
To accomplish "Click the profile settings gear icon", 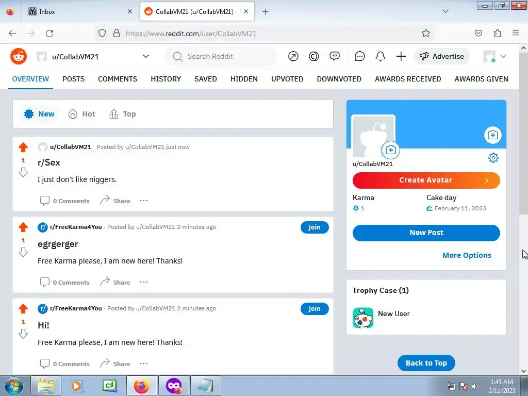I will coord(493,158).
